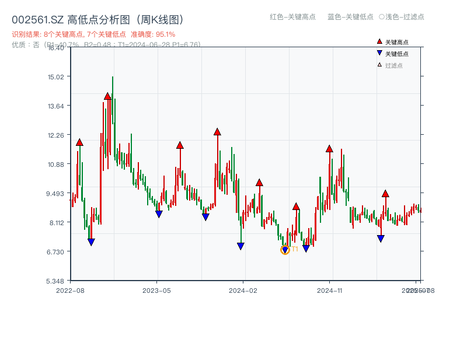
Task: Click the orange T1 circle marker on the chart
Action: click(285, 250)
